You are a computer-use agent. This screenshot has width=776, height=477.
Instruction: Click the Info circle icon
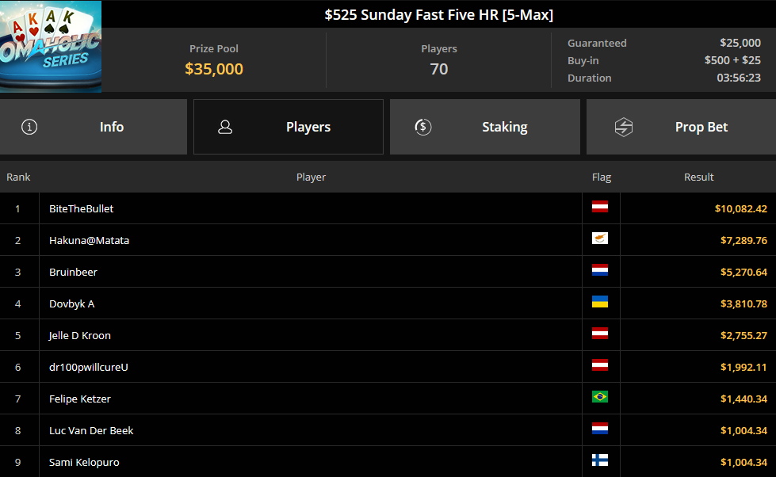(x=29, y=127)
